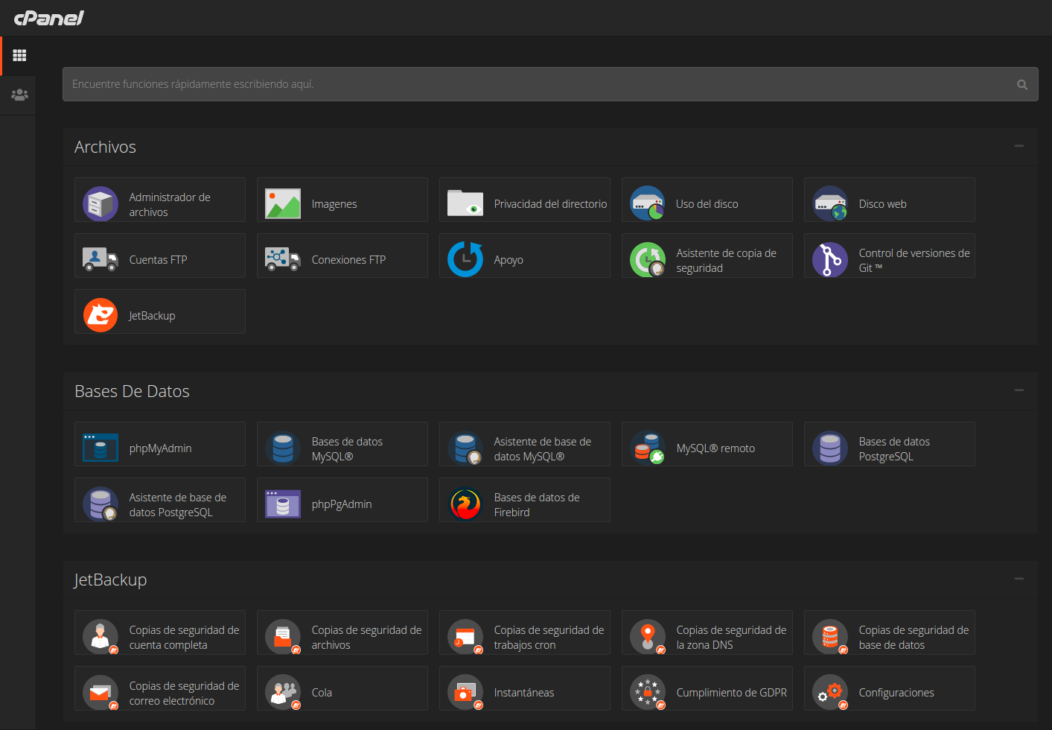Screen dimensions: 1052x730
Task: Select the Uso del disco icon
Action: 648,203
